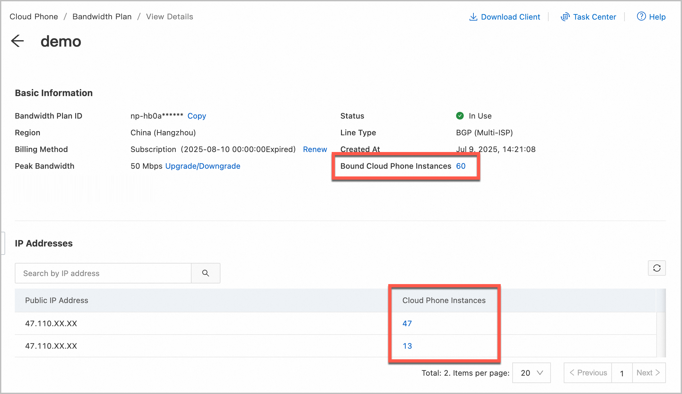View the 60 bound cloud phone instances
Image resolution: width=682 pixels, height=394 pixels.
coord(461,166)
